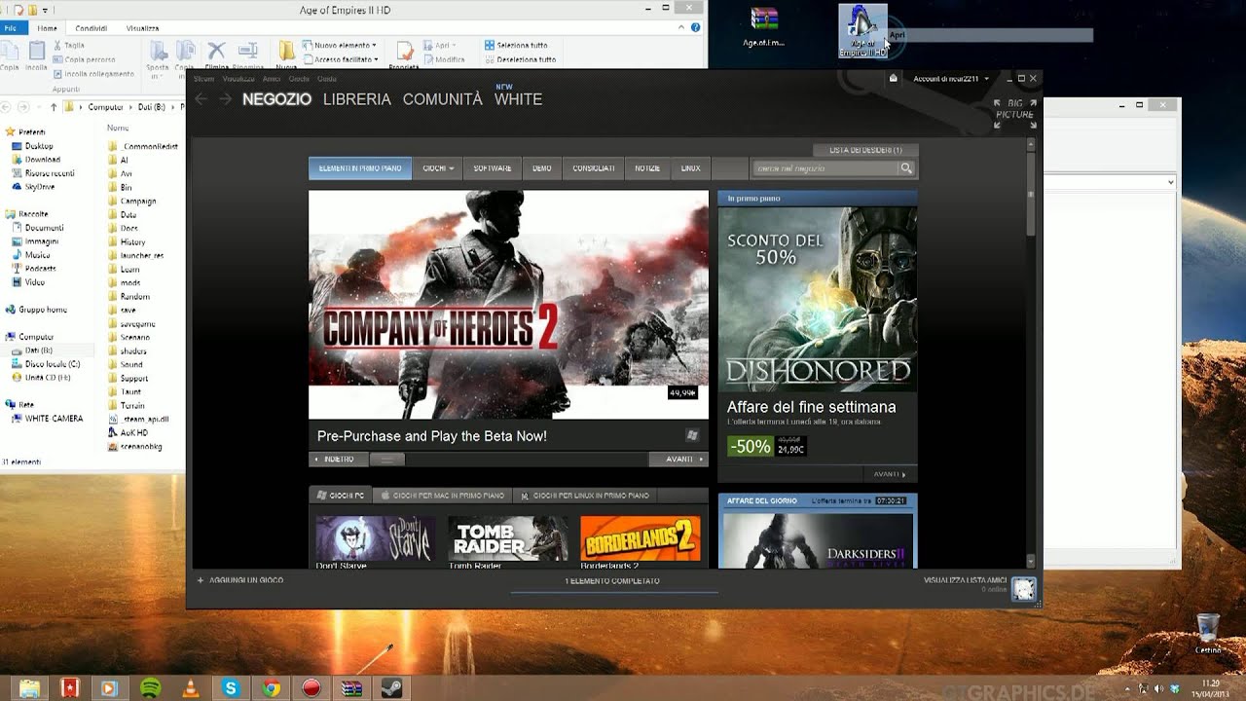
Task: Open the Don't Starve game thumbnail
Action: pos(375,538)
